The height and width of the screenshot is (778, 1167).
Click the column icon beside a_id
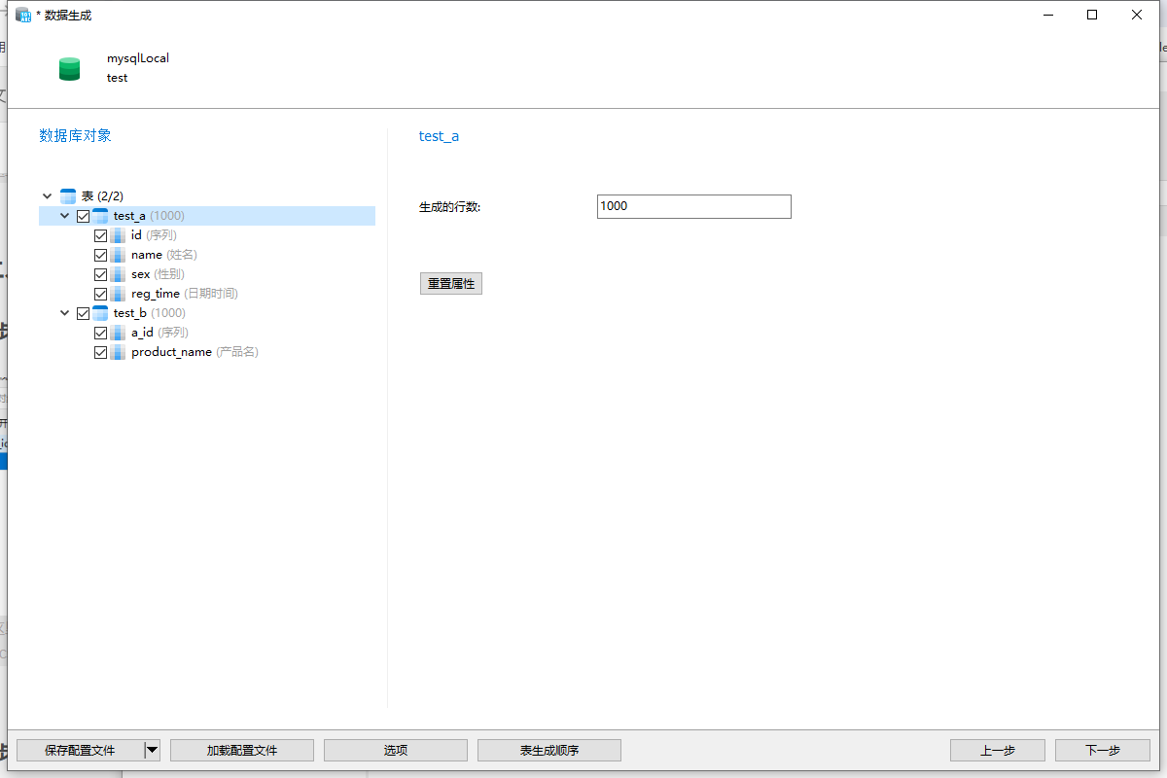(x=118, y=333)
